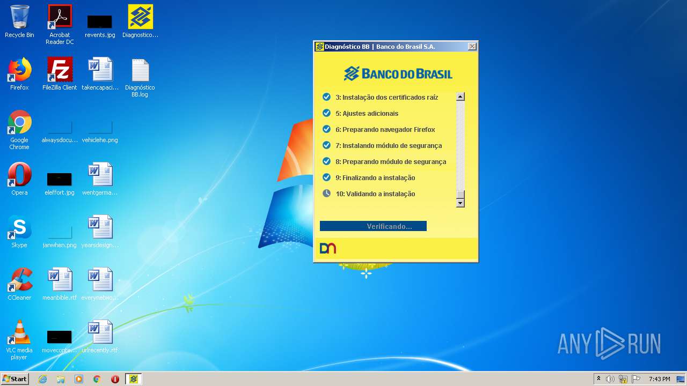Select revents.jpg file on desktop

point(100,26)
